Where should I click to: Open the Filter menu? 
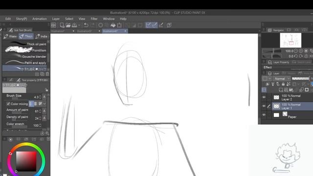point(94,19)
